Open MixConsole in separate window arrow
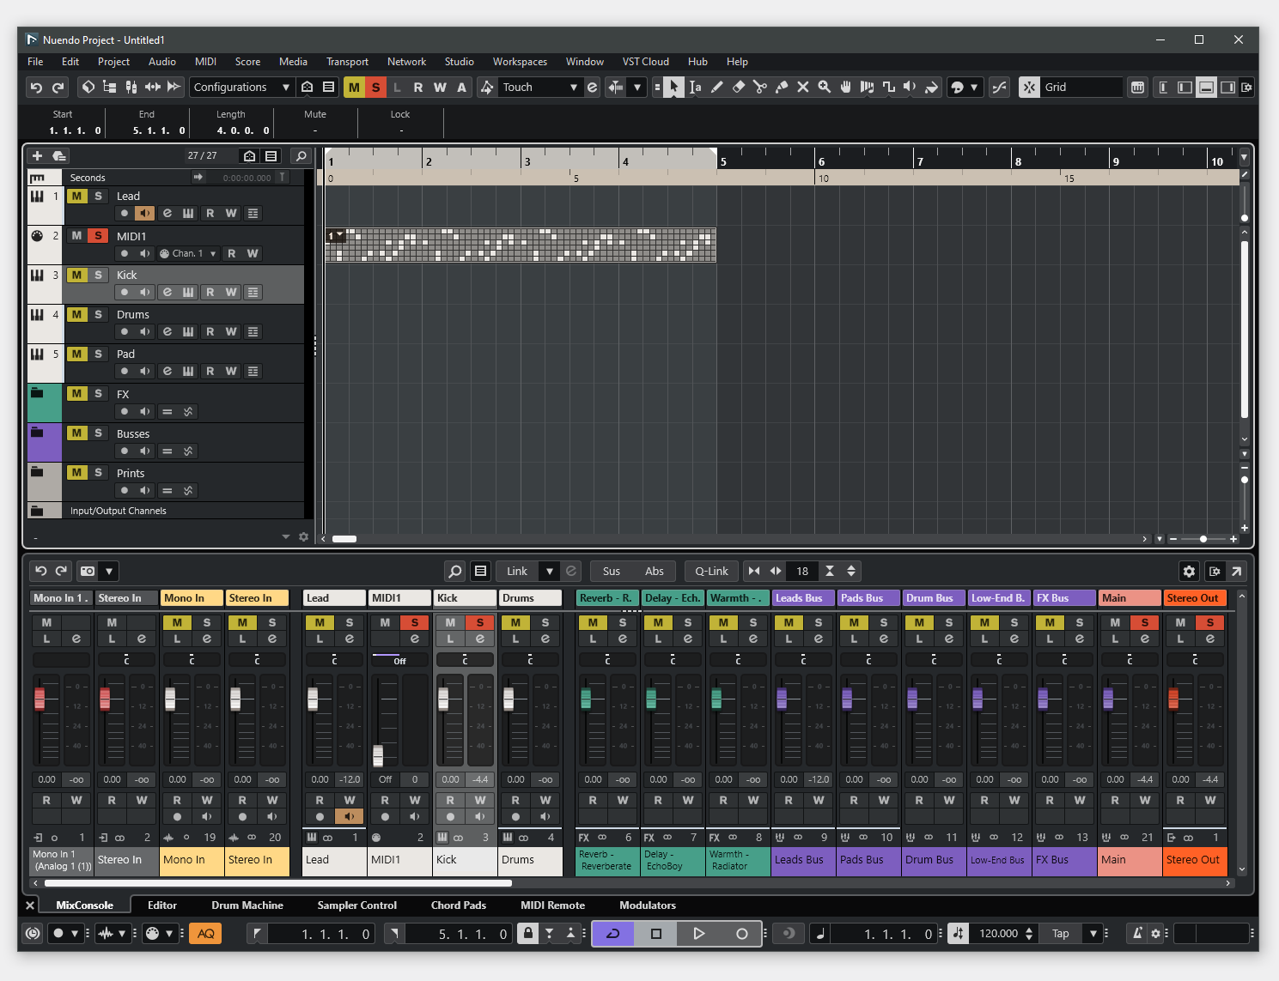The height and width of the screenshot is (981, 1279). click(x=1236, y=571)
